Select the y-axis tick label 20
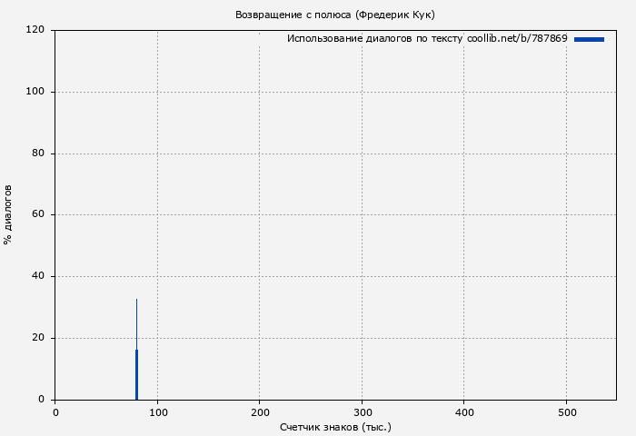 [x=39, y=338]
